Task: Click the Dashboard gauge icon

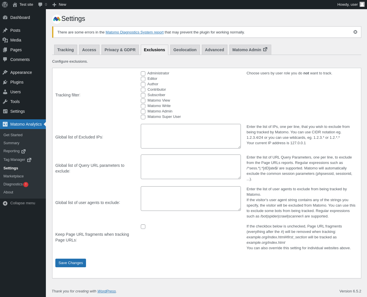Action: [5, 17]
